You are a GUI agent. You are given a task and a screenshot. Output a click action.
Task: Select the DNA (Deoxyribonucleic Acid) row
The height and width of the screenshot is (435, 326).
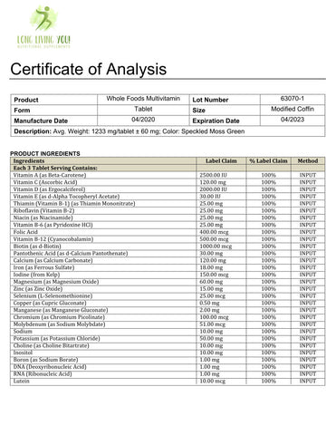pyautogui.click(x=168, y=367)
